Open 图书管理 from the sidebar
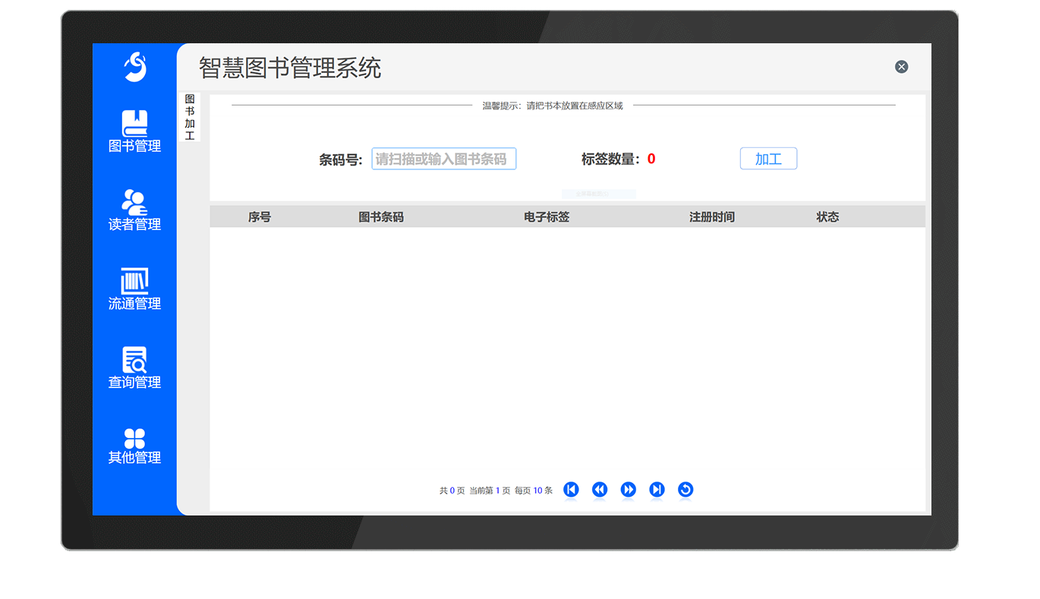 pyautogui.click(x=134, y=131)
